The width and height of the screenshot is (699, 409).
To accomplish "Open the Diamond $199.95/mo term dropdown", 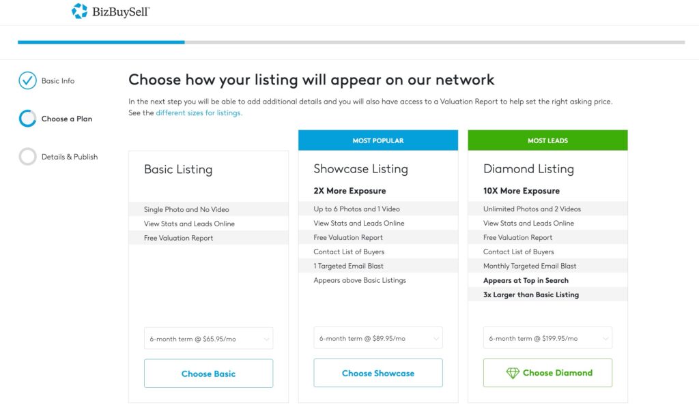I will tap(547, 338).
